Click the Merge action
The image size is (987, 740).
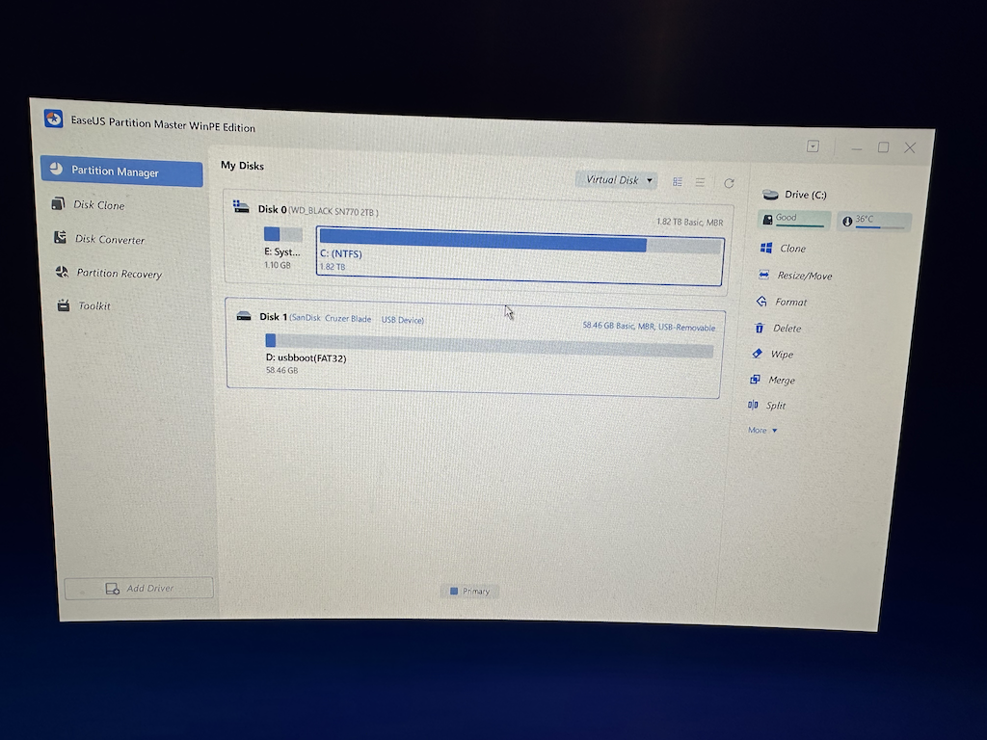(781, 380)
